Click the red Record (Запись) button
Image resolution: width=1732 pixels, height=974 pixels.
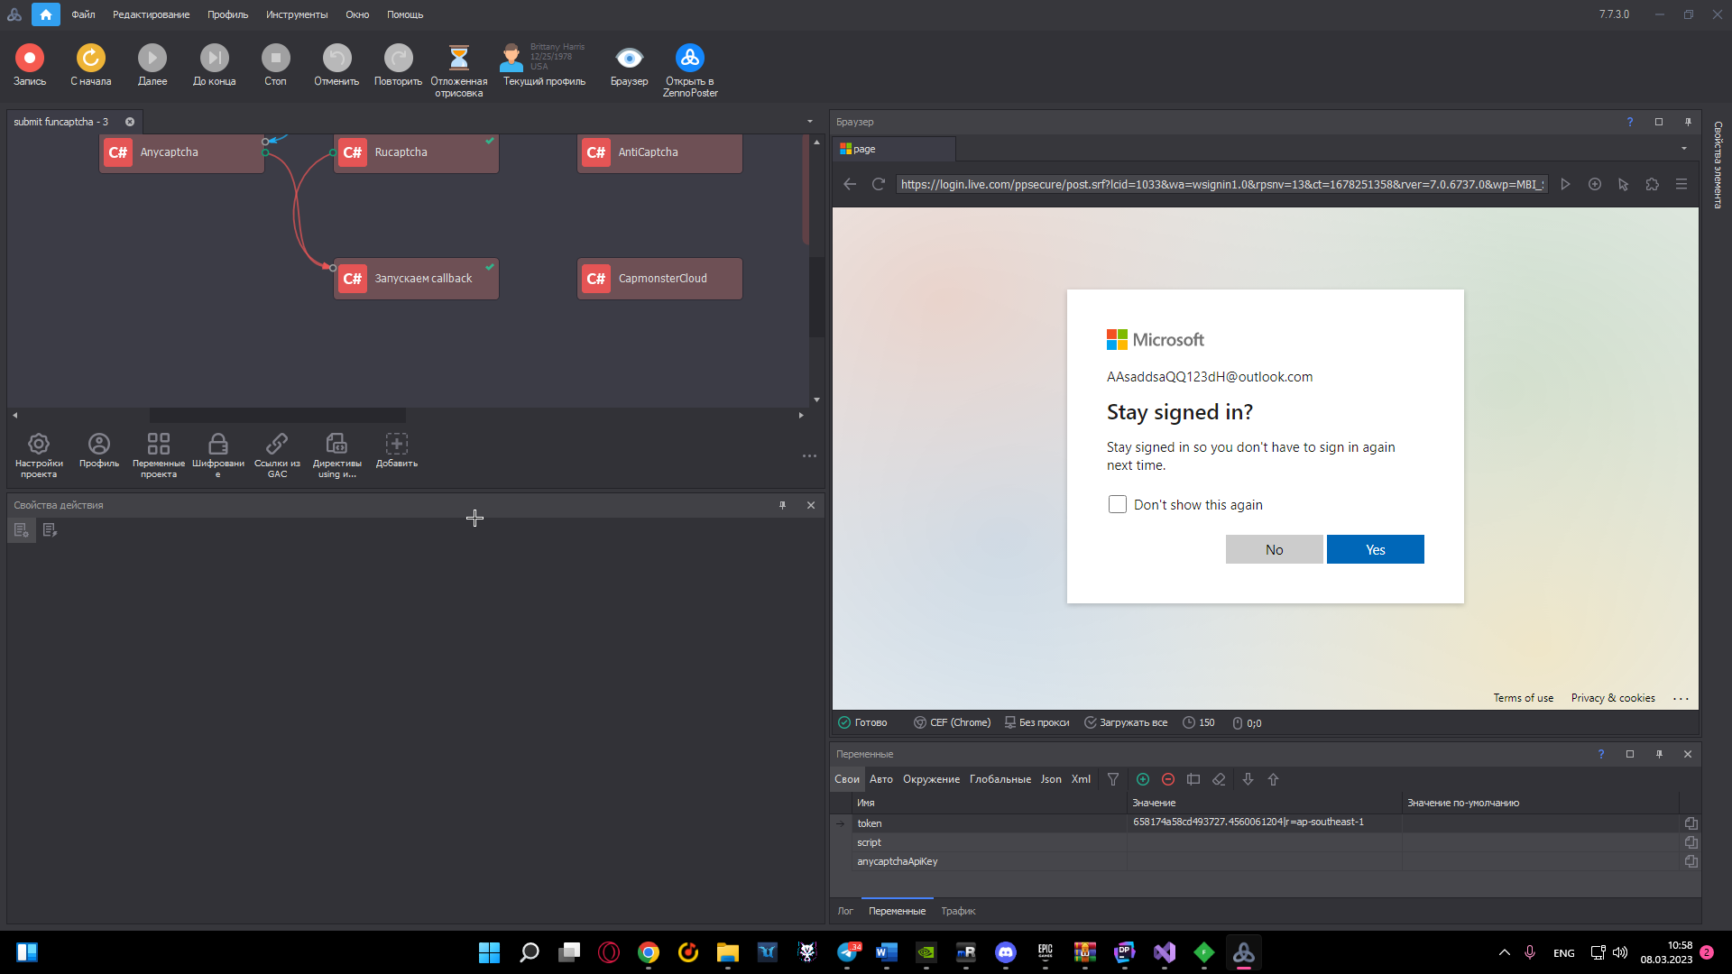tap(29, 59)
